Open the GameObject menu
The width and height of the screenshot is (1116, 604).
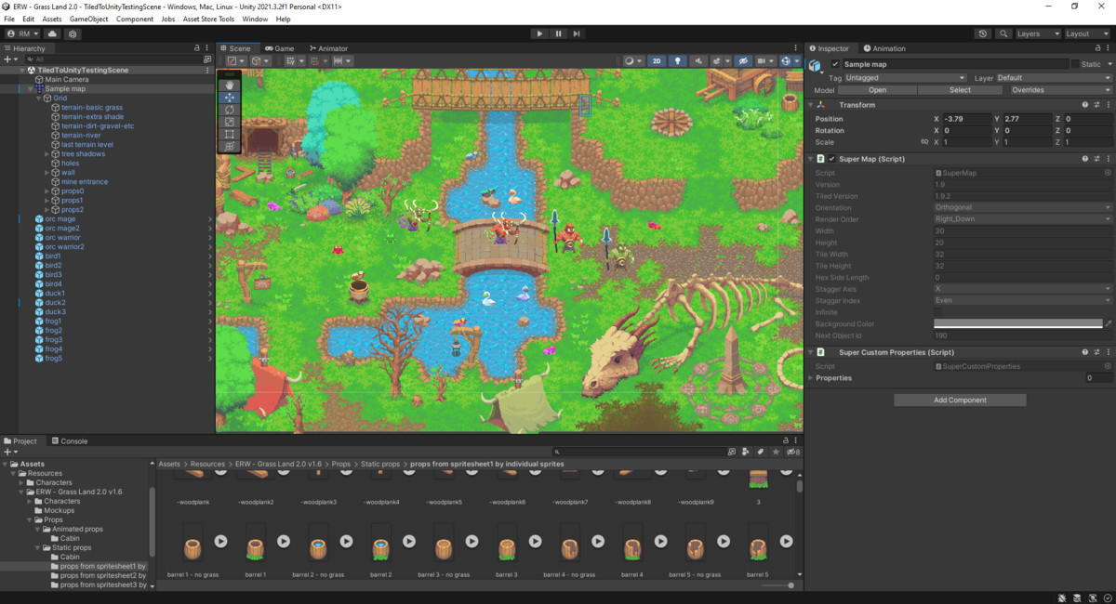[88, 19]
